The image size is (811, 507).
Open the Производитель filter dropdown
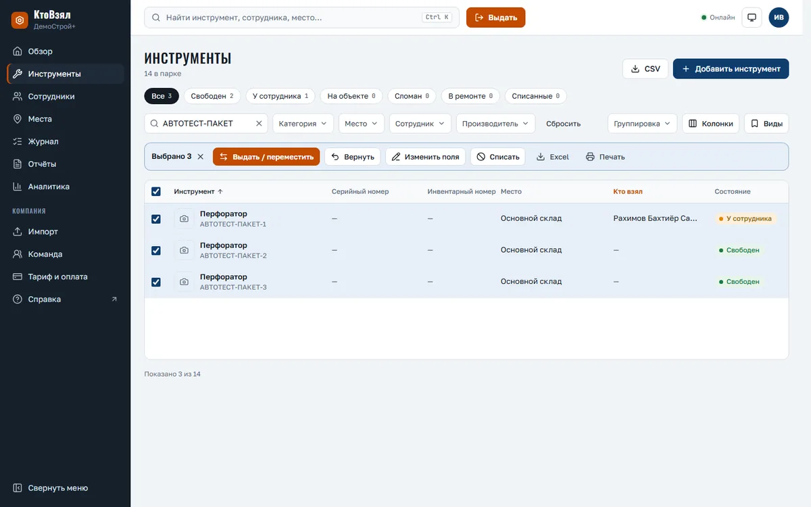(x=495, y=124)
